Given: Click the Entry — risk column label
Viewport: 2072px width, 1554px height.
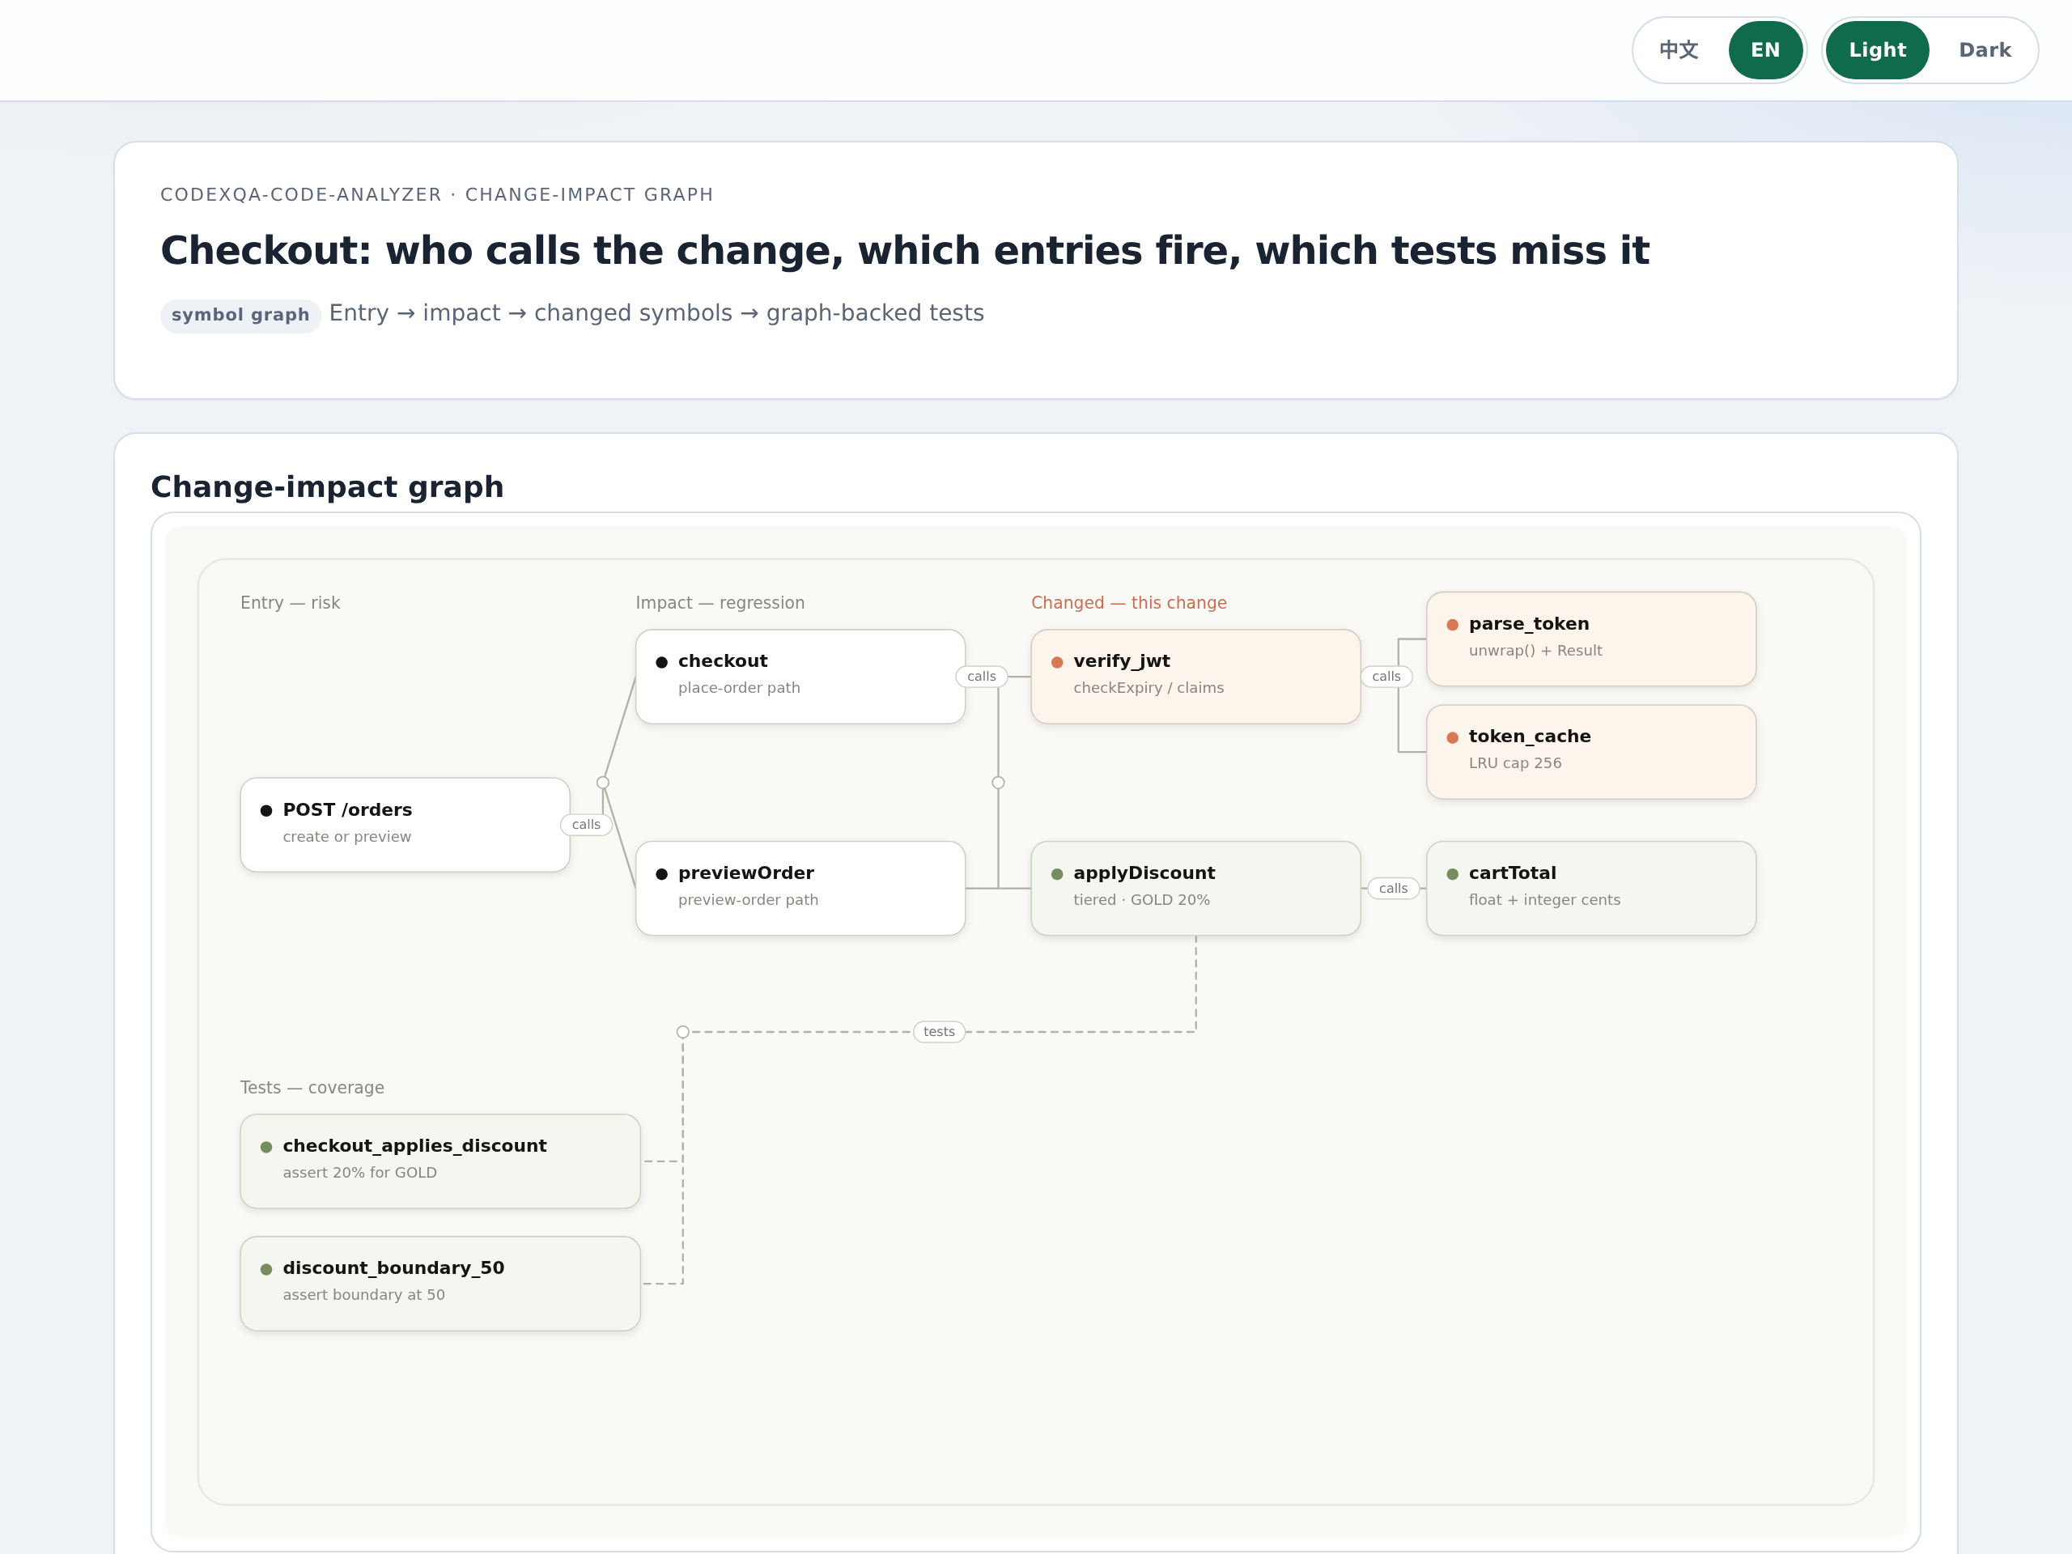Looking at the screenshot, I should [x=291, y=602].
